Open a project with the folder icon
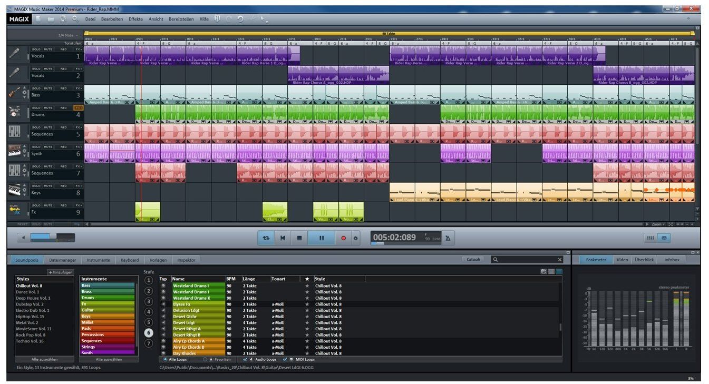 click(51, 19)
